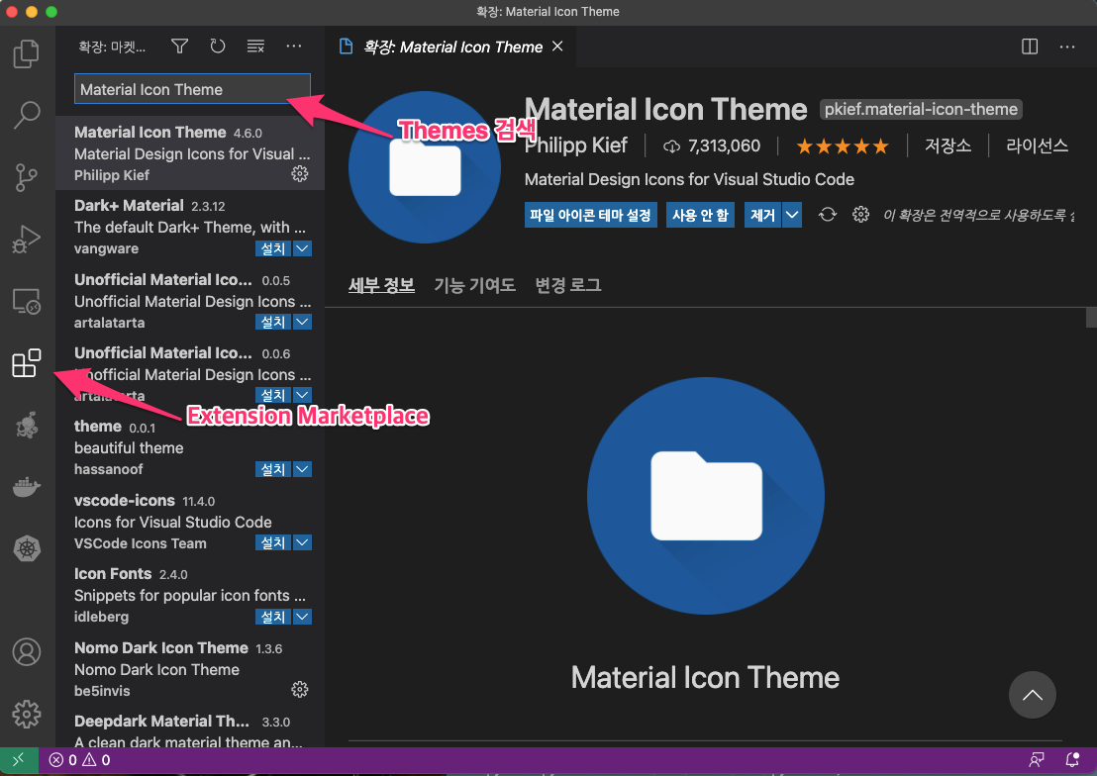
Task: Open the Explorer view in activity bar
Action: 27,53
